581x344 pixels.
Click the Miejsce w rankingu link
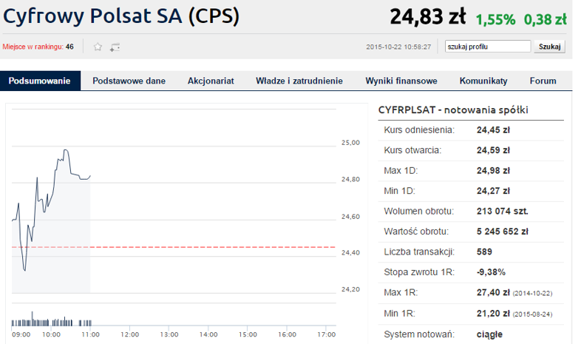point(33,47)
